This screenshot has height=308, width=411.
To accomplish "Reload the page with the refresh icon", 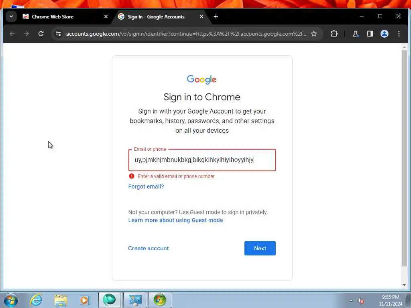I will coord(41,34).
